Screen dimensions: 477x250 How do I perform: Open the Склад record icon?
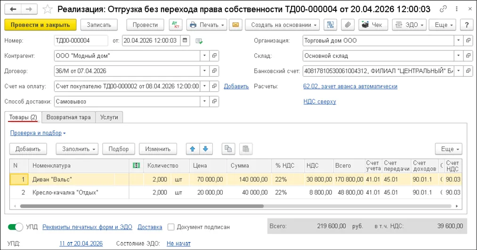click(x=468, y=56)
